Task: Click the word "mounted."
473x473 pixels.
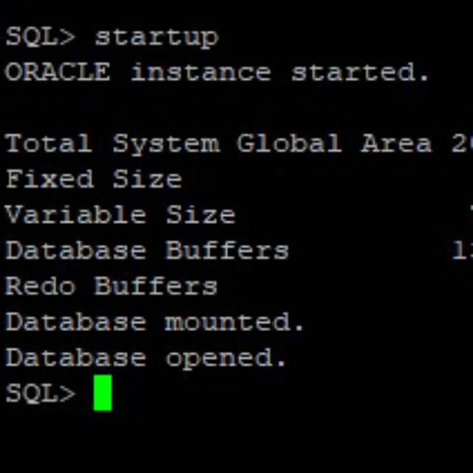Action: click(234, 321)
